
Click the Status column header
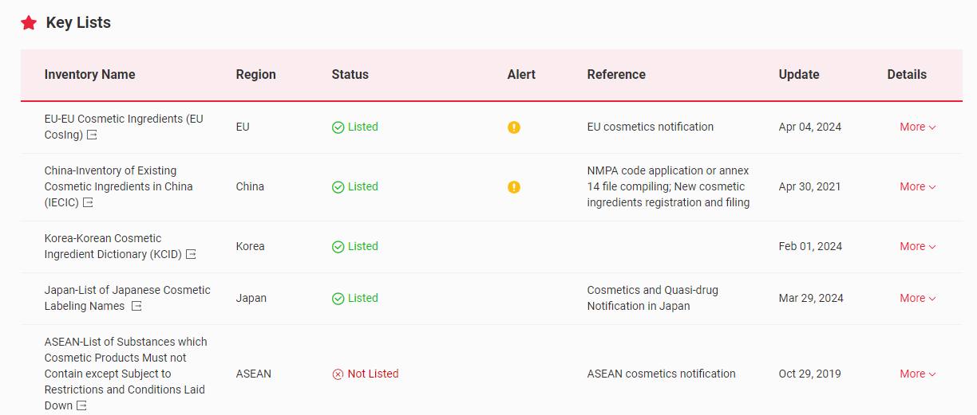point(350,75)
